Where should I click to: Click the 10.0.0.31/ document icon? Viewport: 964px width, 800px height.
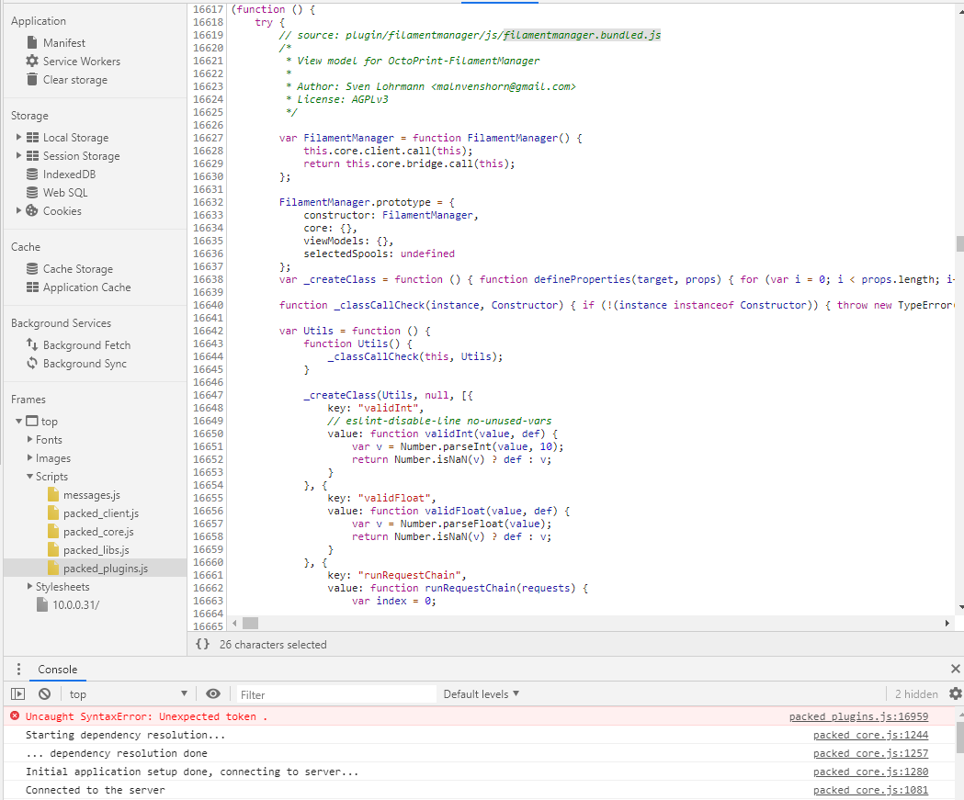(x=41, y=604)
